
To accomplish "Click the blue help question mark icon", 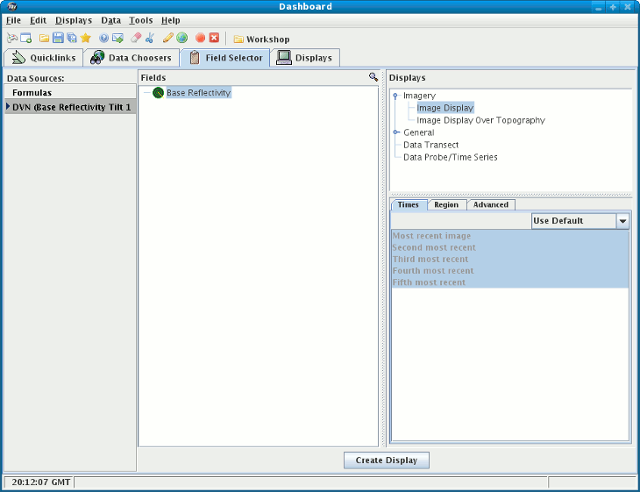I will (x=103, y=39).
